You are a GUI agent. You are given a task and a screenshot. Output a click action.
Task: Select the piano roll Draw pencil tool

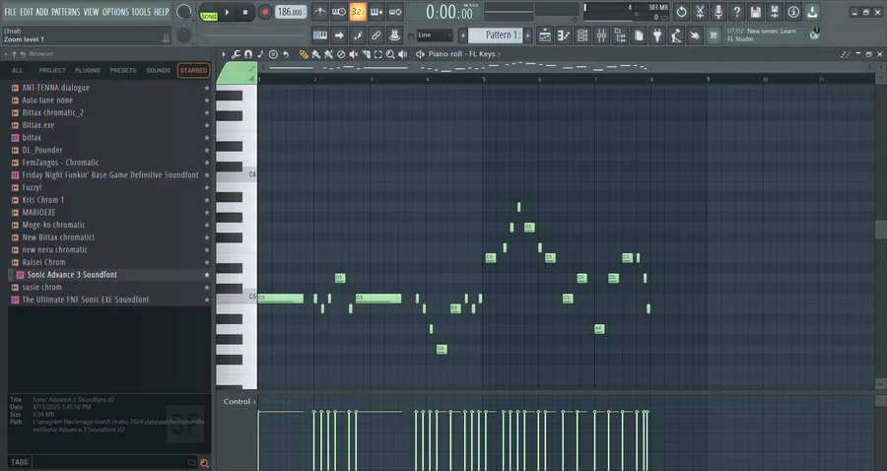point(304,54)
